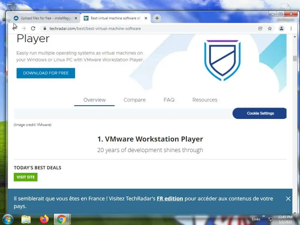
Task: Click the 1. VMware Workstation Player heading
Action: pyautogui.click(x=150, y=139)
